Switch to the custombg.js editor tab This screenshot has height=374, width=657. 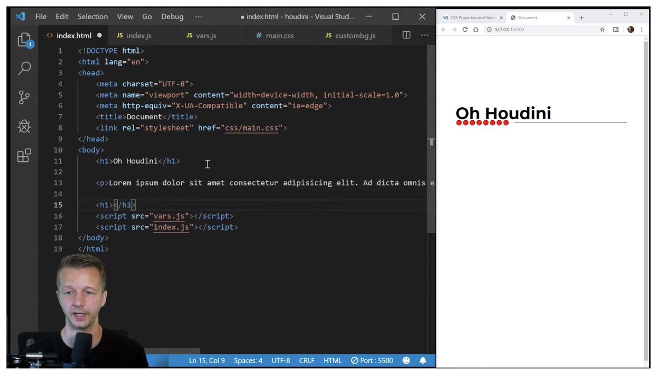point(355,36)
